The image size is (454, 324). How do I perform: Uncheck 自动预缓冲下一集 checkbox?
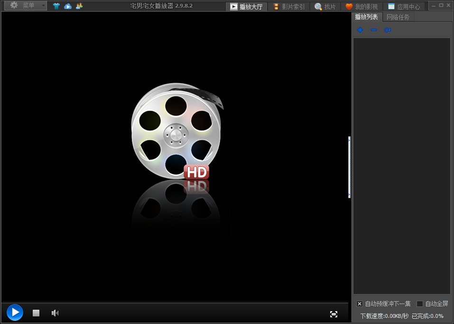(360, 304)
